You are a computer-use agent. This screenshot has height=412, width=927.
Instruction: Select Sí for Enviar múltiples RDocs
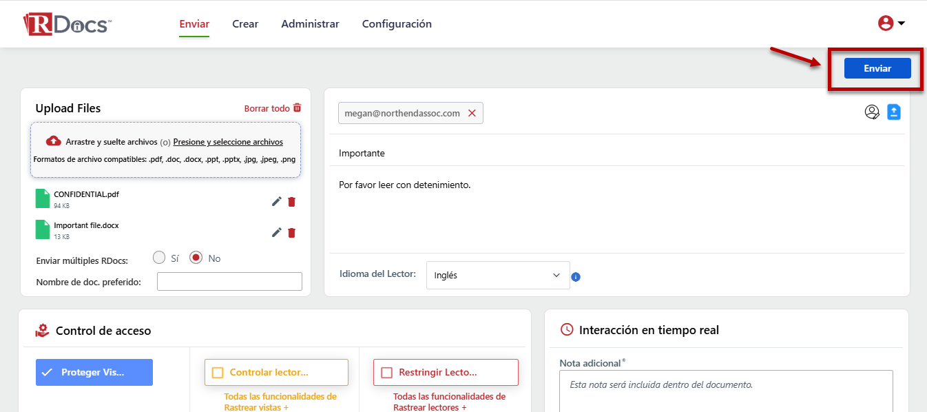pos(159,258)
